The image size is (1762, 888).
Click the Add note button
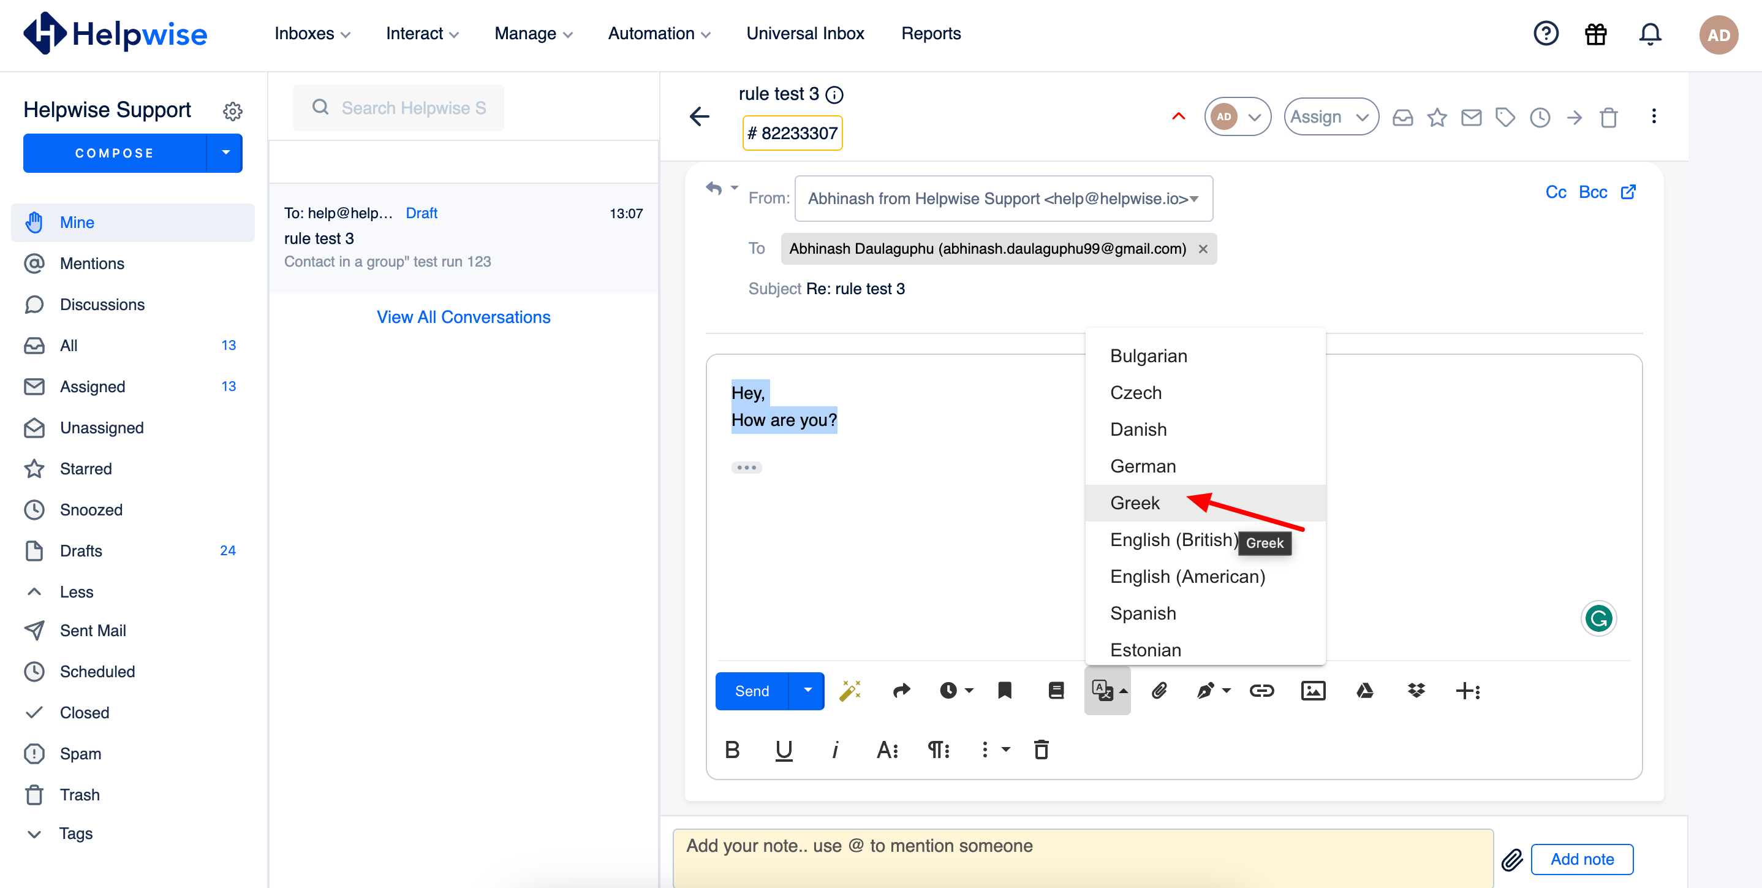point(1581,859)
